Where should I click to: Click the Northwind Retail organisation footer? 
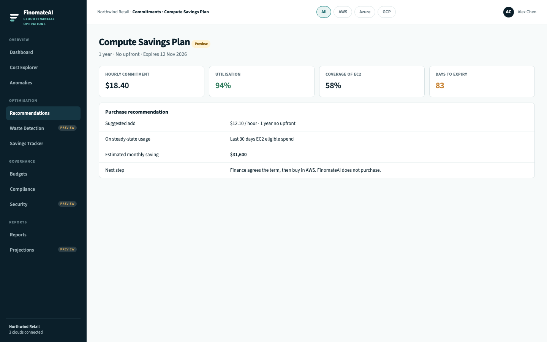tap(24, 327)
